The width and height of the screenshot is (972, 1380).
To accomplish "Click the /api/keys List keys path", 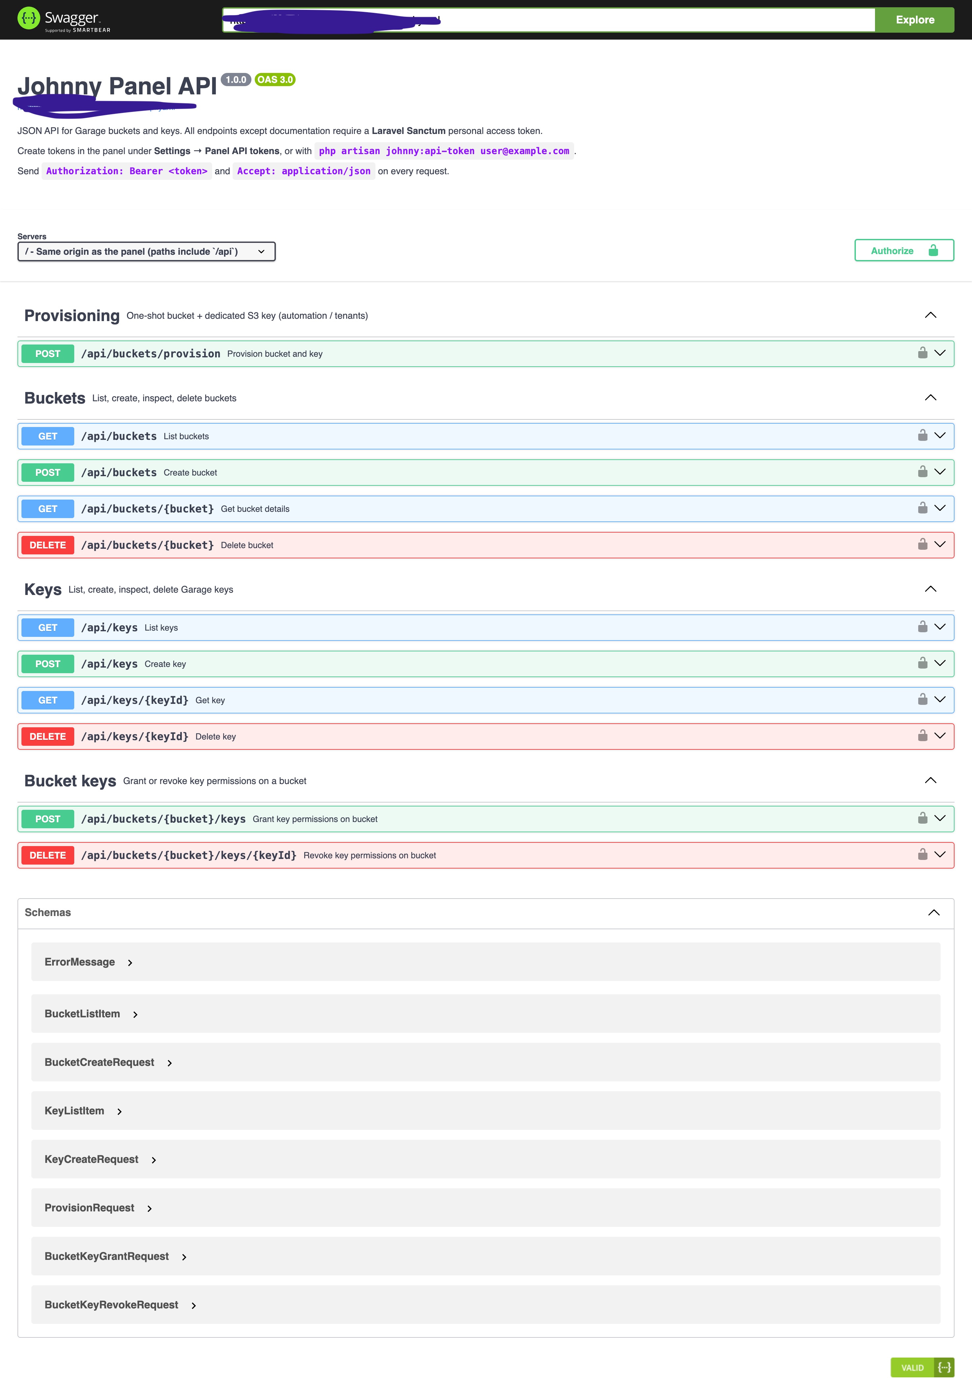I will pyautogui.click(x=110, y=628).
